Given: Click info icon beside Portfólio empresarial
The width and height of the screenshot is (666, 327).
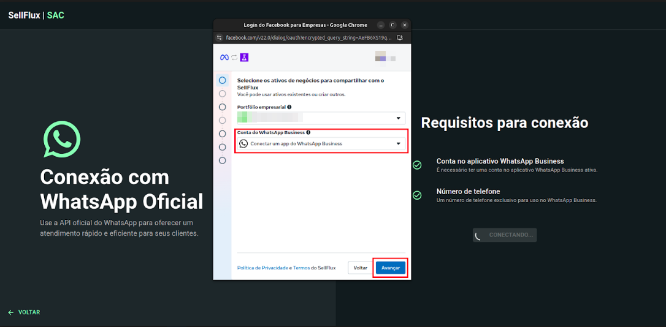Looking at the screenshot, I should pyautogui.click(x=289, y=107).
